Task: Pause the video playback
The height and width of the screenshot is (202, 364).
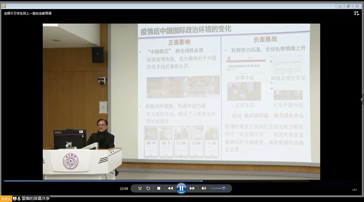Action: (181, 188)
